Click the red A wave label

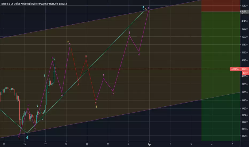pyautogui.click(x=78, y=85)
